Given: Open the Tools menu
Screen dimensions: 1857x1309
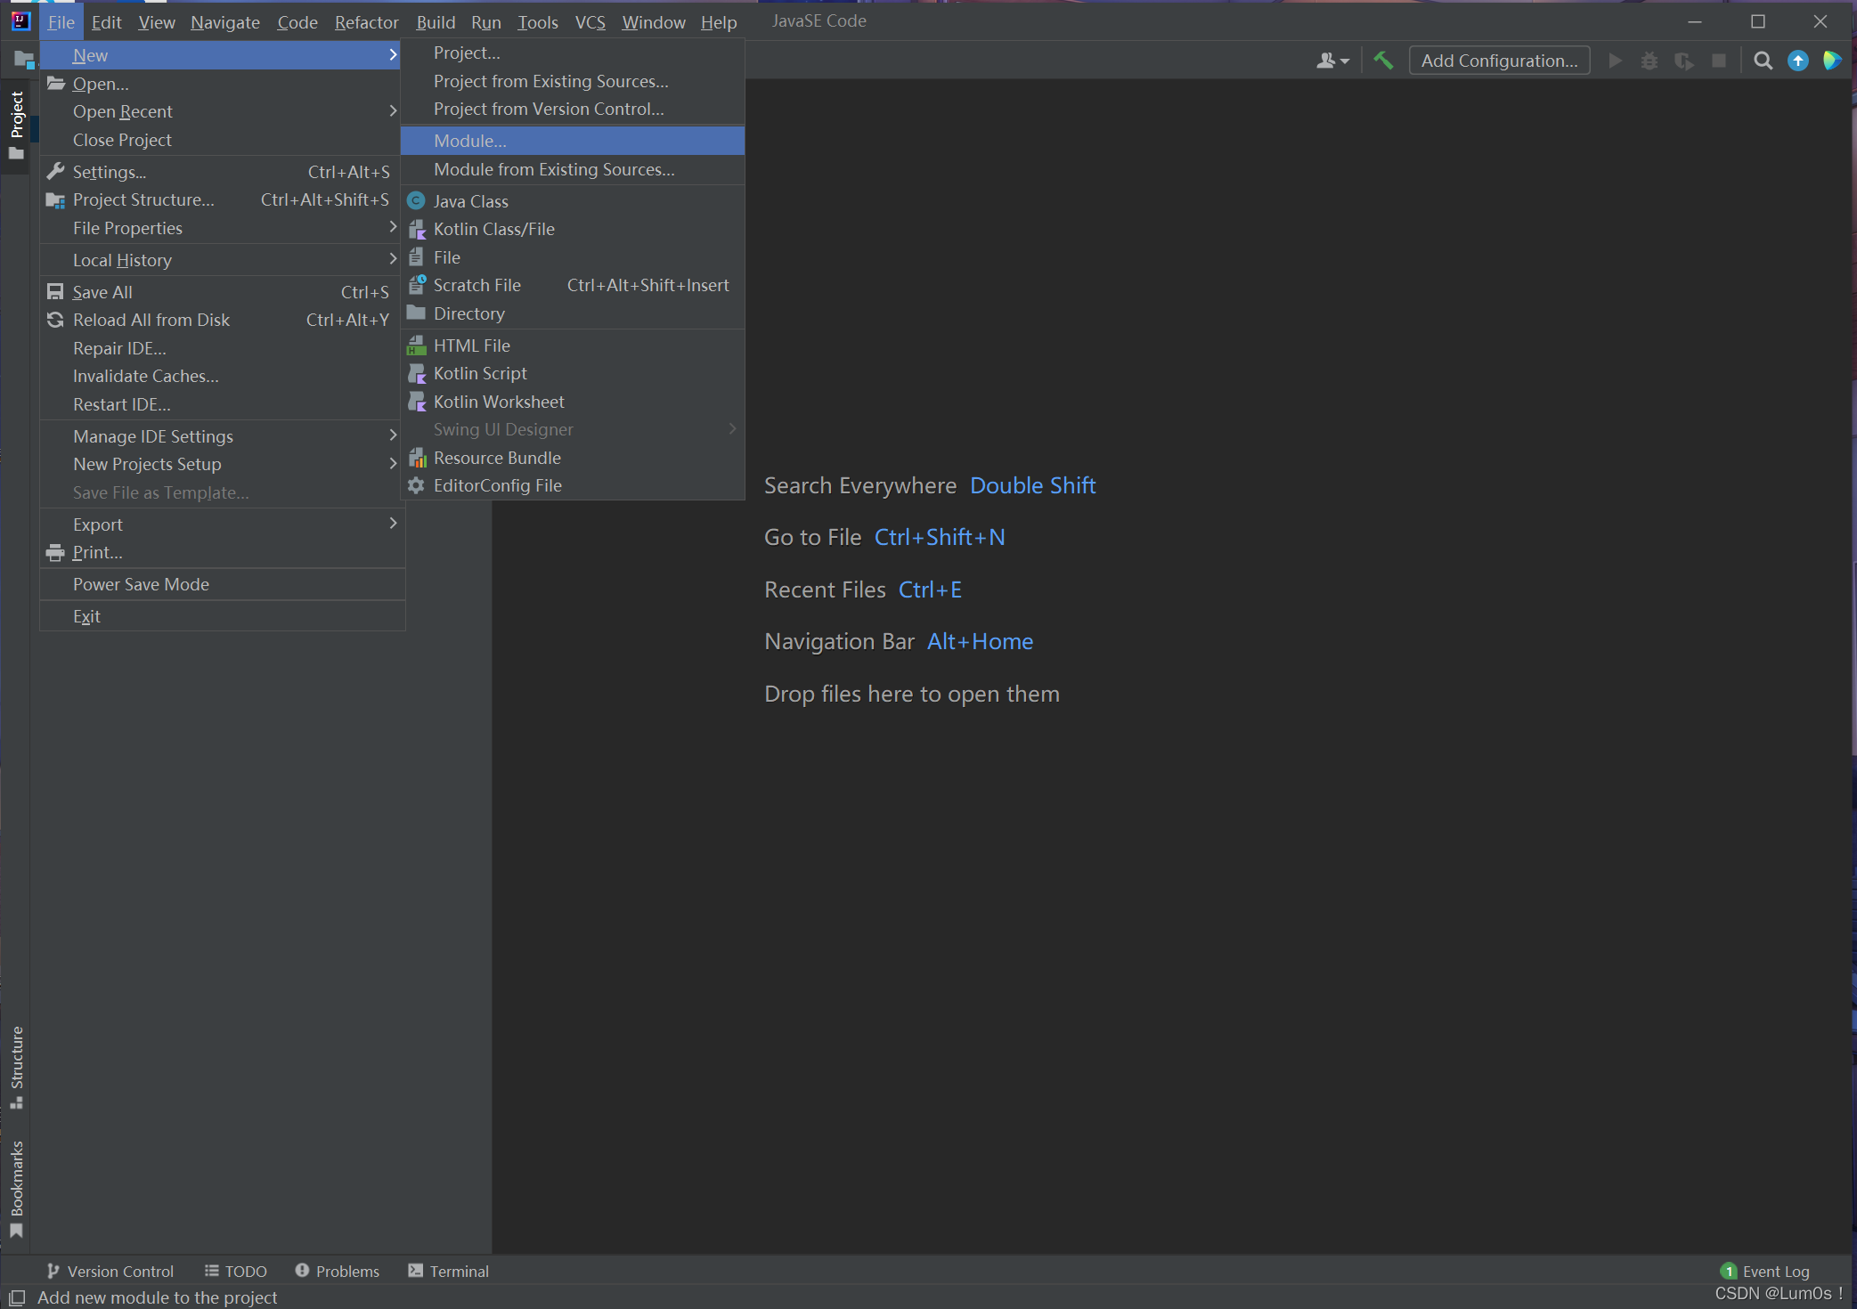Looking at the screenshot, I should [538, 22].
